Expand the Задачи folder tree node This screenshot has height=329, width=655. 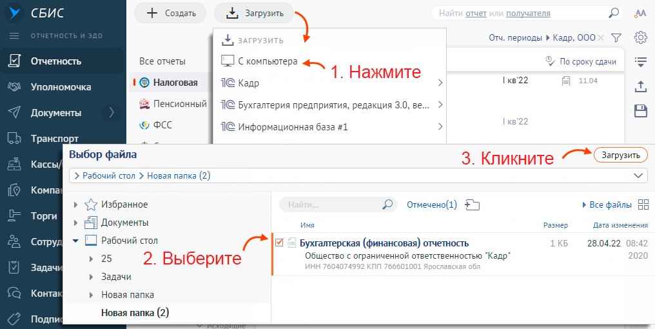point(91,277)
